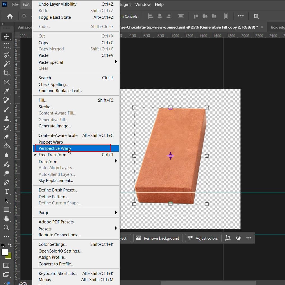The image size is (285, 285).
Task: Select the Eyedropper tool
Action: point(6,91)
